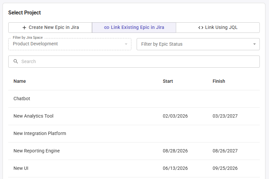Open the Filter by Jira Space dropdown
Screen dimensions: 269x179
(x=70, y=44)
